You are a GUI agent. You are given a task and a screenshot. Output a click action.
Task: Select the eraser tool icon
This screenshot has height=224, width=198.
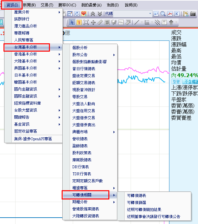tap(100, 22)
